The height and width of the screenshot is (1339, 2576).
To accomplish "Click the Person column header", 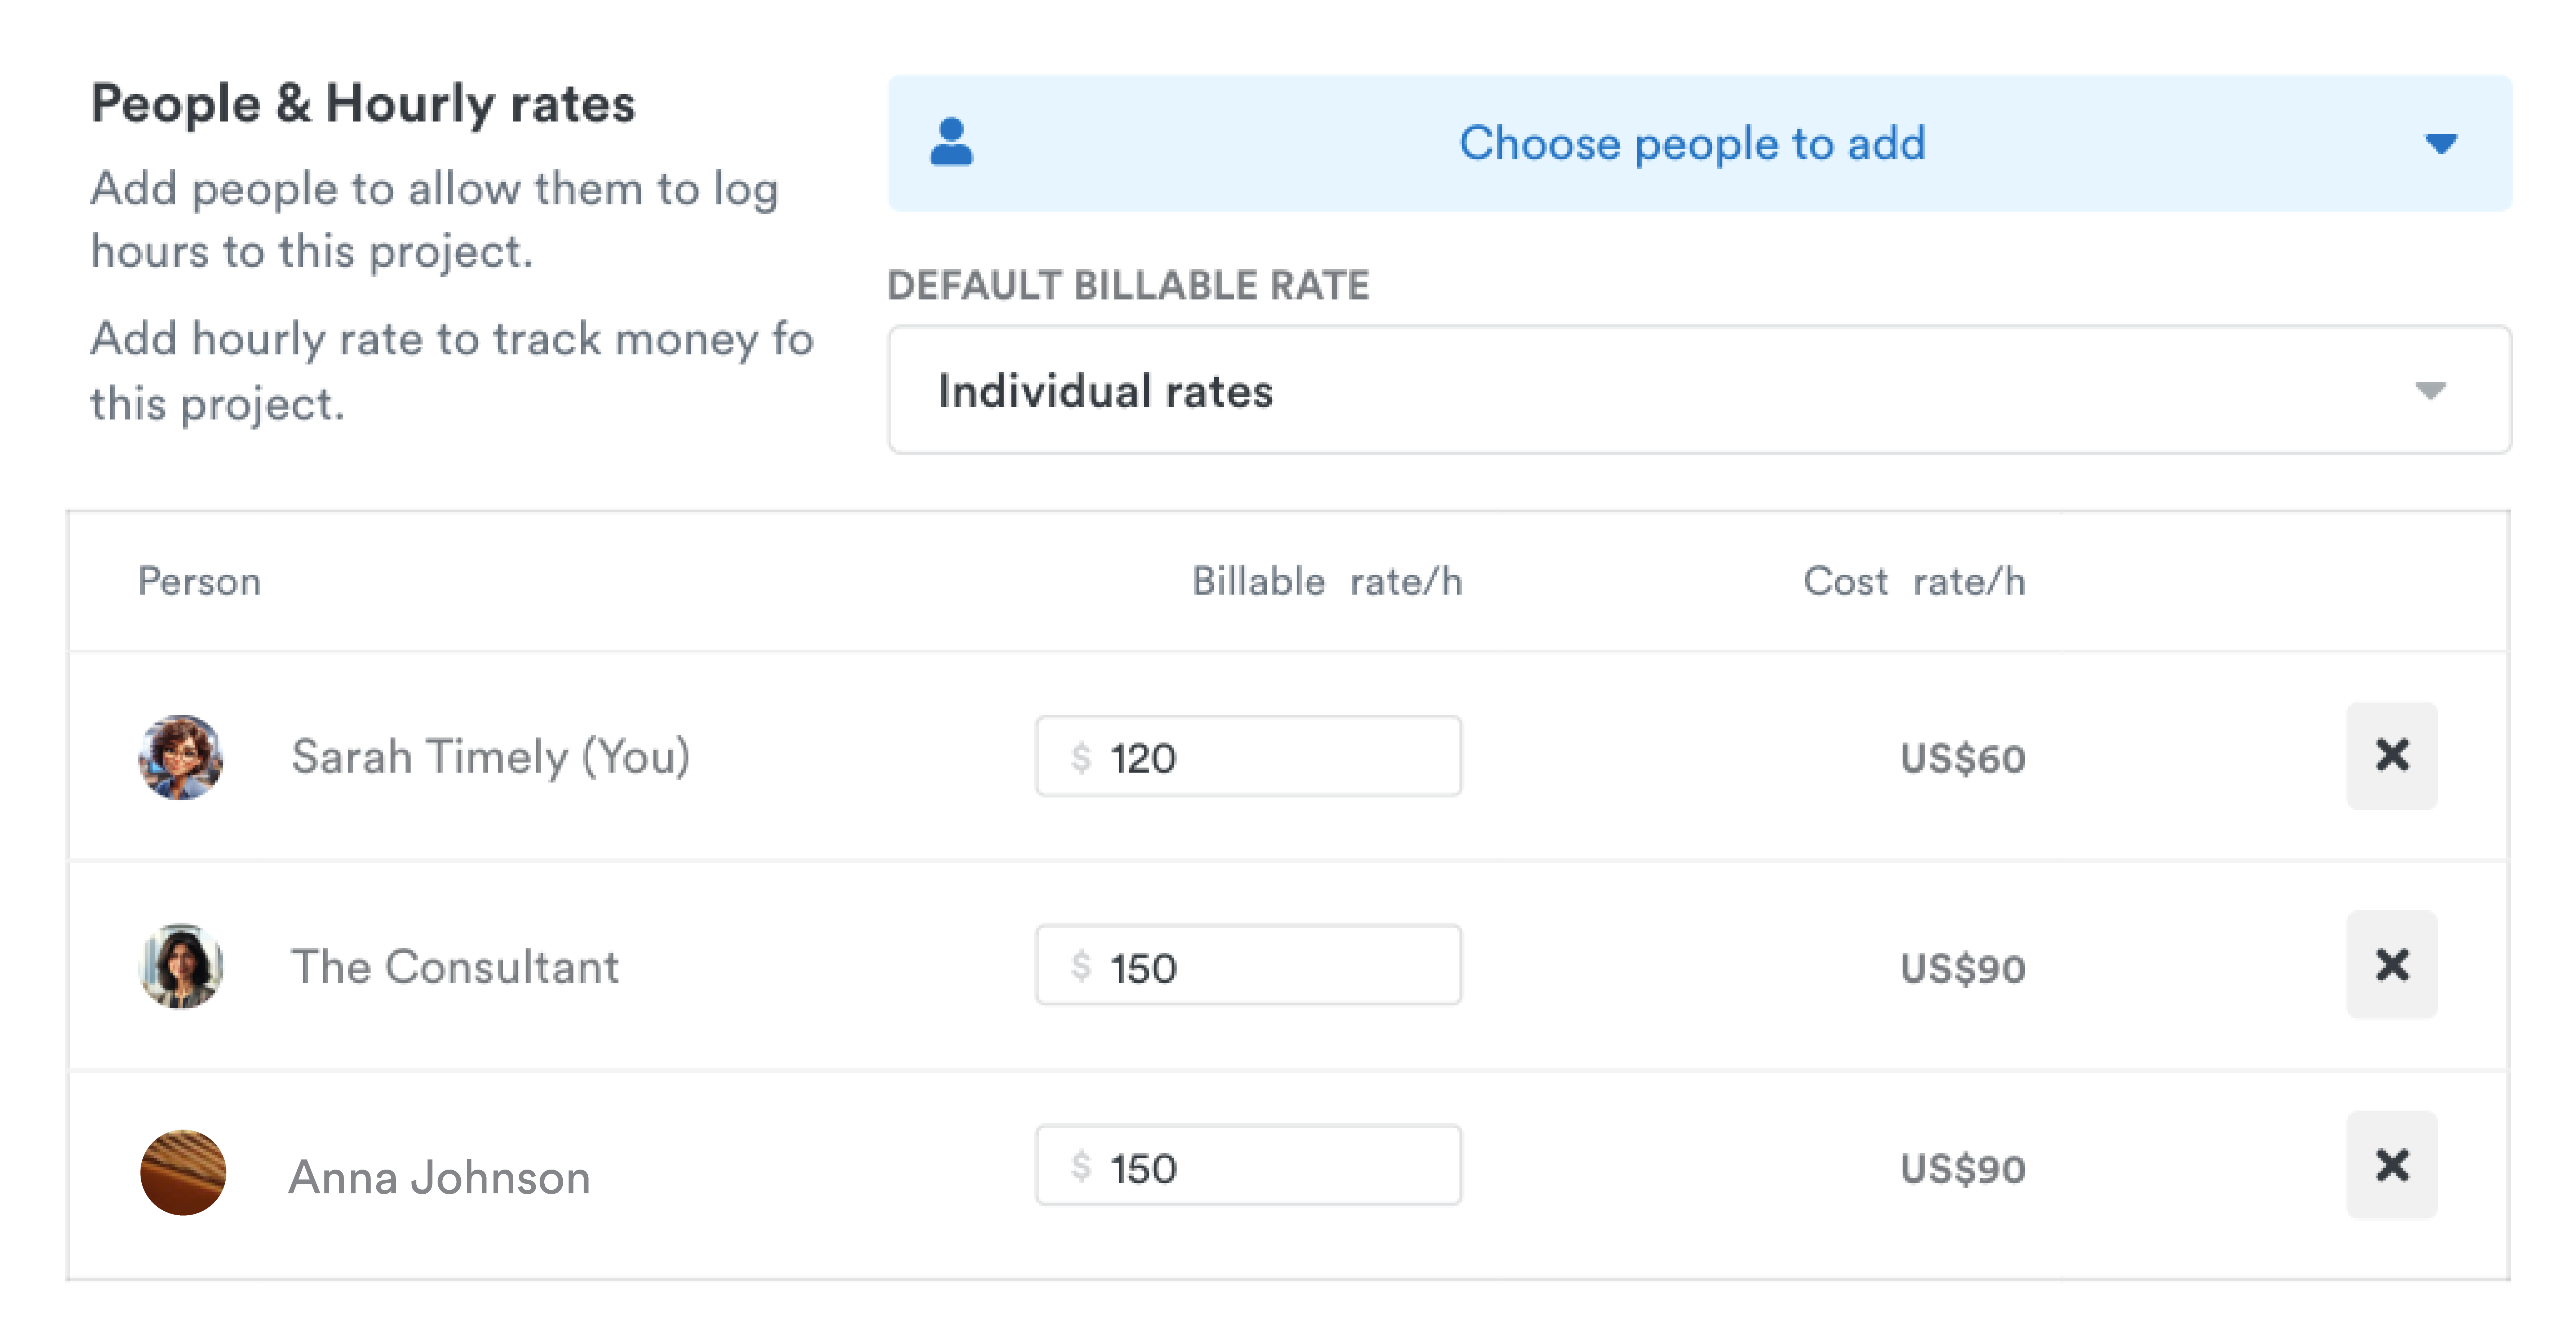I will pyautogui.click(x=199, y=582).
